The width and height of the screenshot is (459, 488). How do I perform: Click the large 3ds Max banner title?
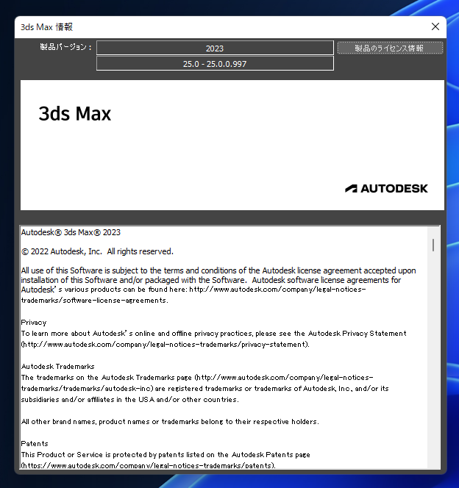pos(75,114)
